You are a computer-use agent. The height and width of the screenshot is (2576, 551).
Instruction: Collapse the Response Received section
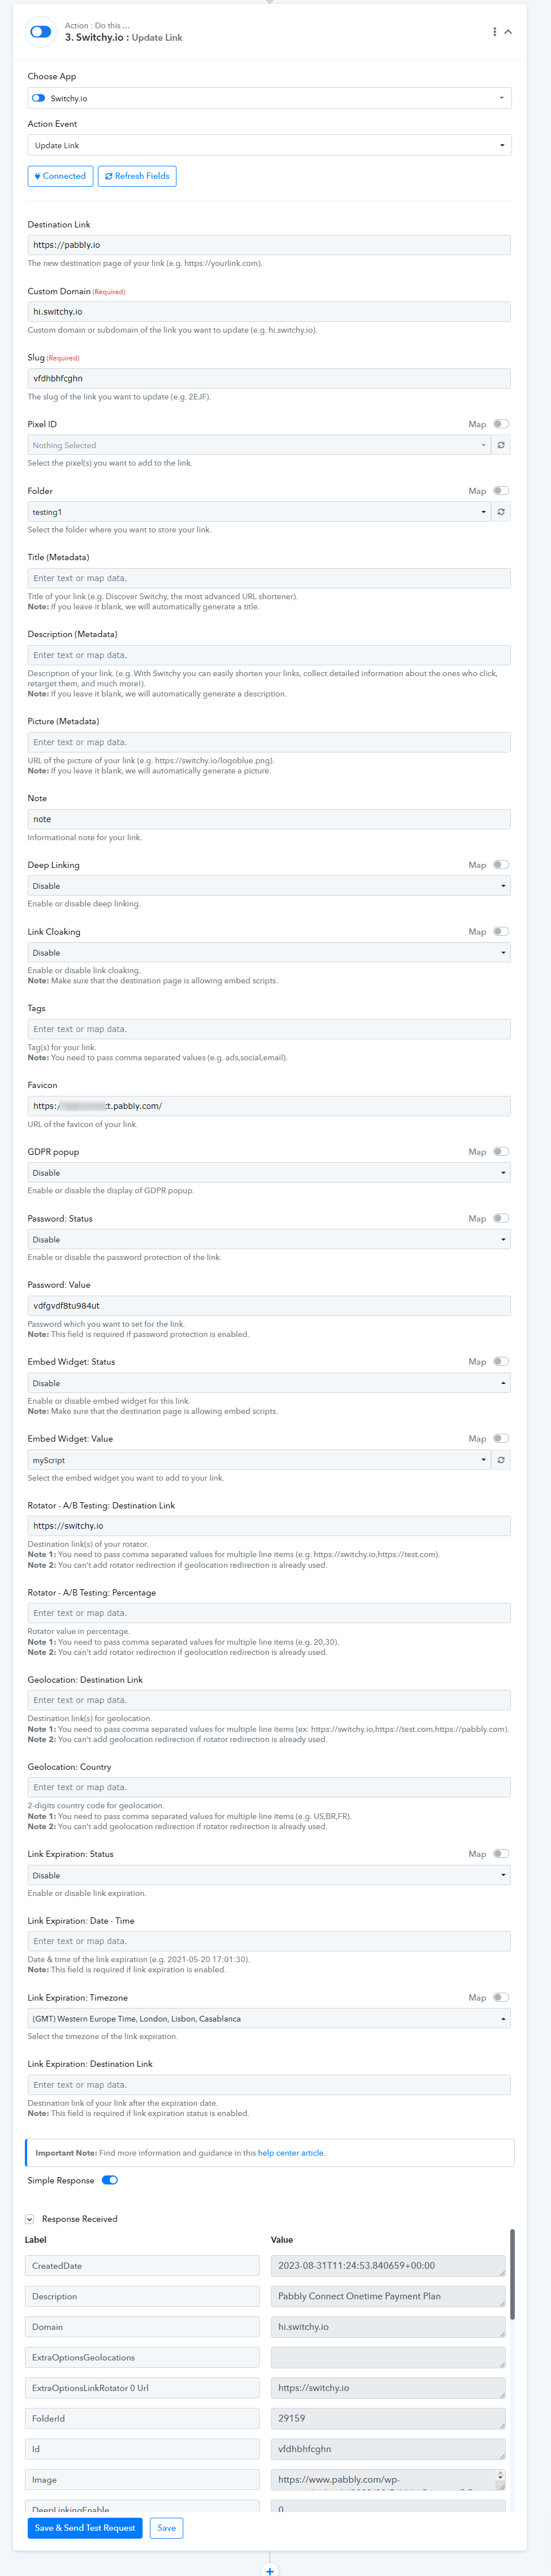tap(30, 2219)
